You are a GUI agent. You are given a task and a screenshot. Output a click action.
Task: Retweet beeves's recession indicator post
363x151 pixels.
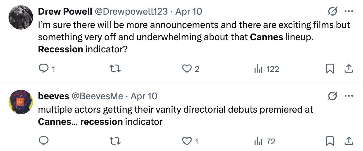click(115, 141)
